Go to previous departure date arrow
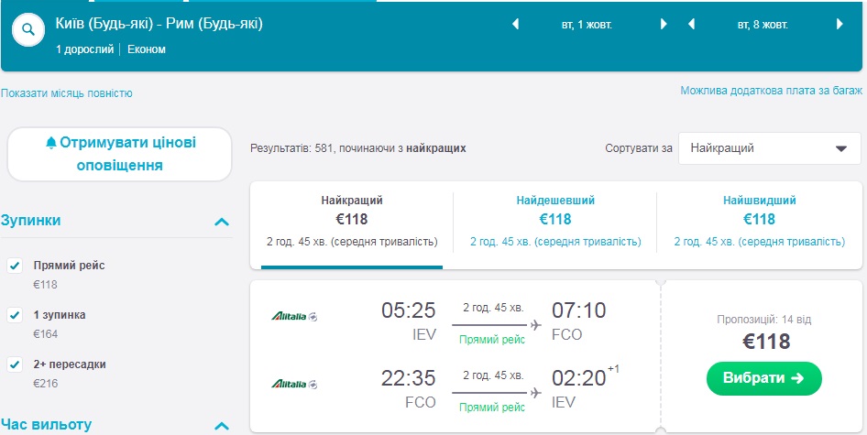 [515, 25]
